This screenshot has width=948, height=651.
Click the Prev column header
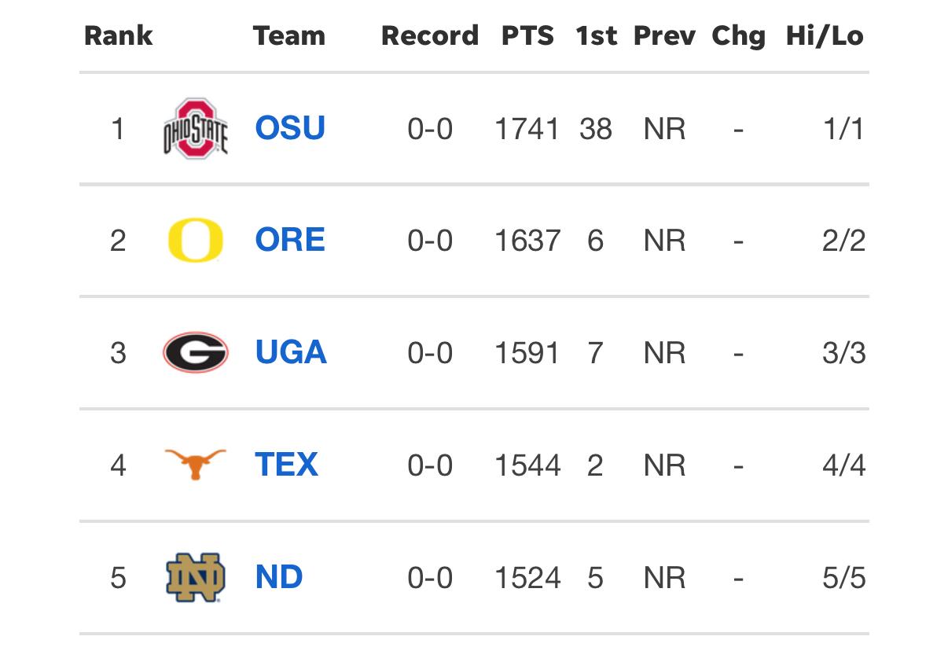(x=665, y=36)
